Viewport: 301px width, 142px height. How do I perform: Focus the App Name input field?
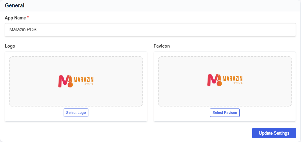[x=150, y=30]
